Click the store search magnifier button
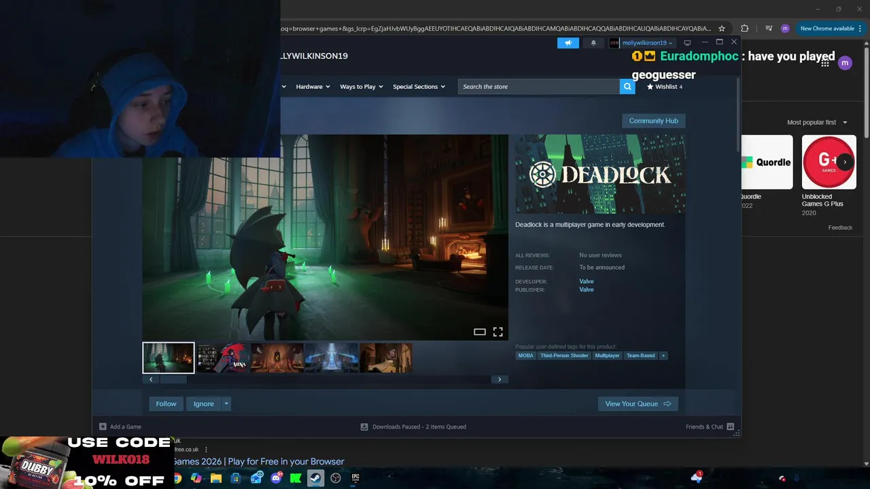The image size is (870, 489). (627, 86)
